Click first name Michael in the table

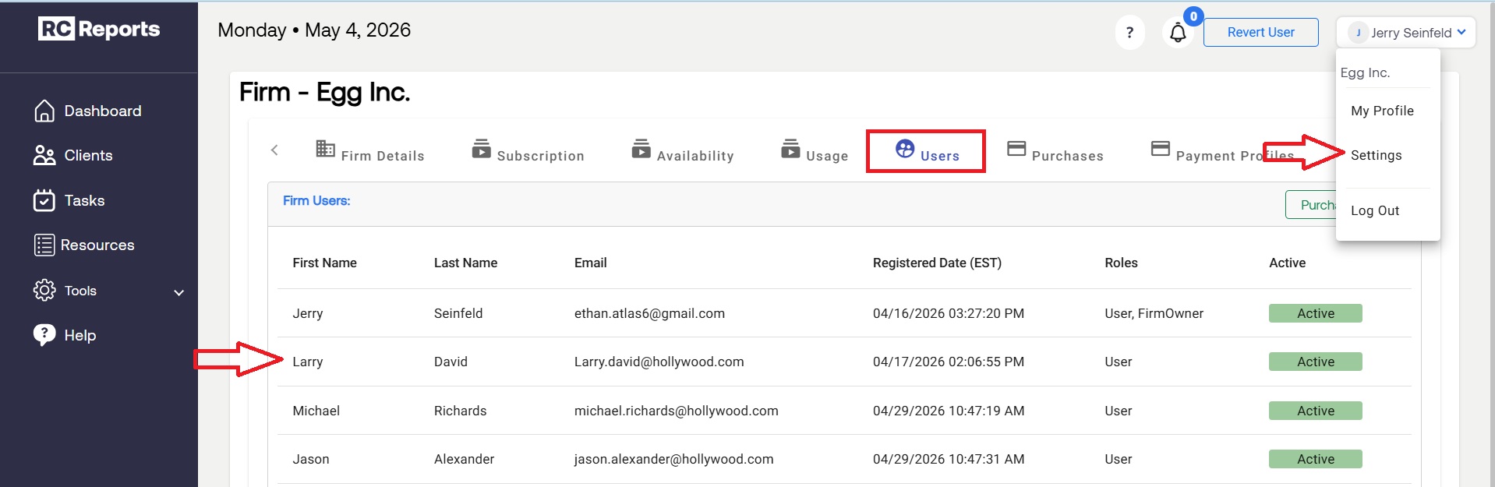click(316, 411)
